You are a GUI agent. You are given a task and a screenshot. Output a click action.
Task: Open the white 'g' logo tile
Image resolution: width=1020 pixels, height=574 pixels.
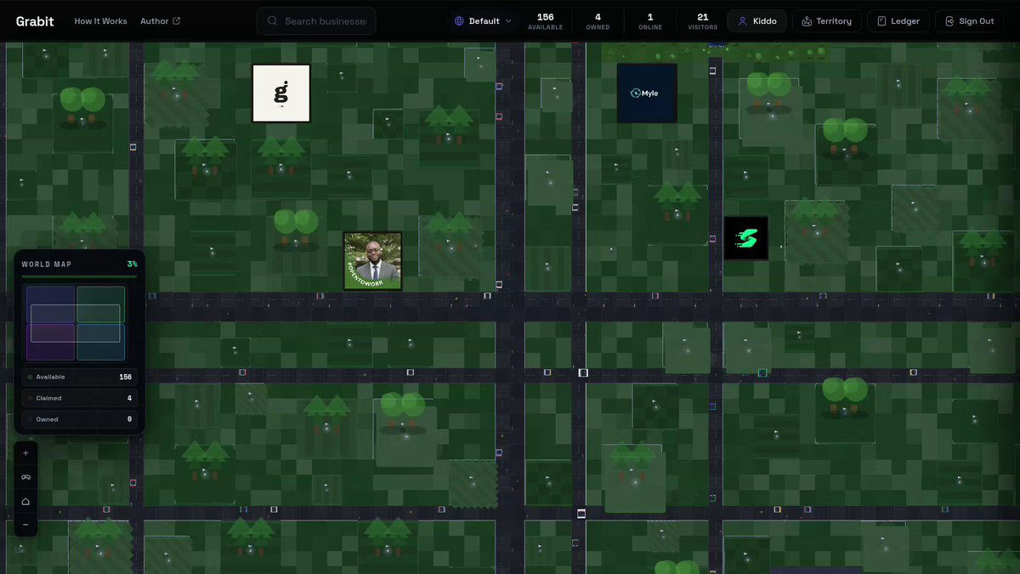click(x=281, y=94)
